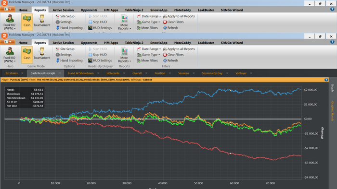Viewport: 337px width, 189px height.
Task: Close the Sessions report tab
Action: point(194,73)
